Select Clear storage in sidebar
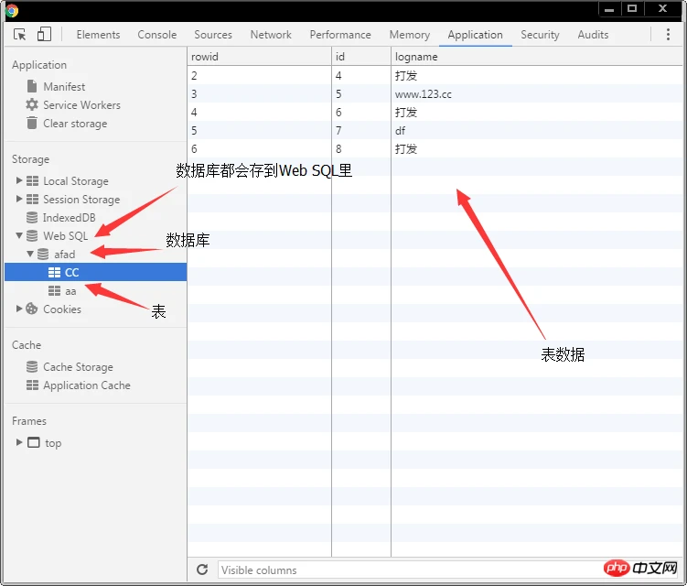 point(75,124)
